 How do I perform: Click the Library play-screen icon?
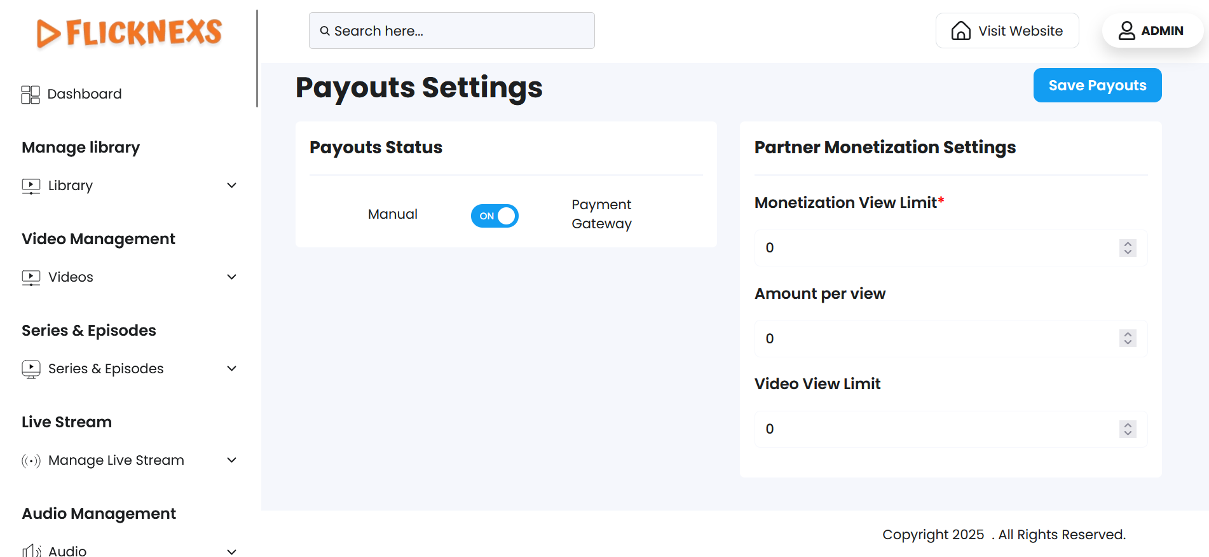pos(31,186)
